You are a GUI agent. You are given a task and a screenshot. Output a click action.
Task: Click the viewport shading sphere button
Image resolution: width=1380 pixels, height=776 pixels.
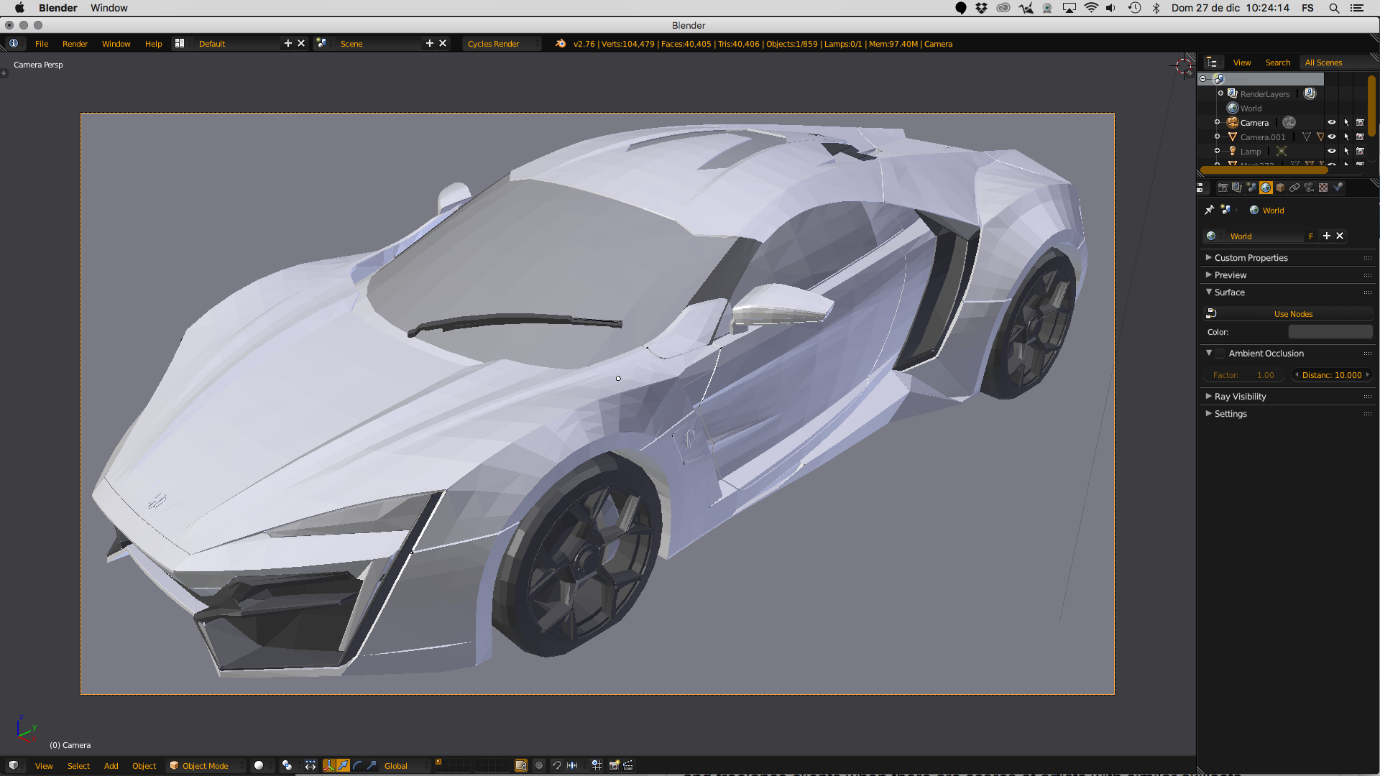coord(259,765)
